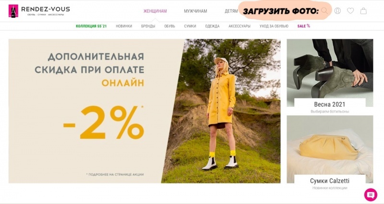This screenshot has height=204, width=384.
Task: Open the favorites heart icon
Action: 350,11
